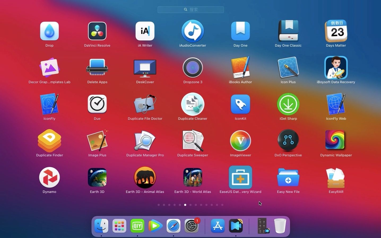Open the Due app

coord(97,104)
